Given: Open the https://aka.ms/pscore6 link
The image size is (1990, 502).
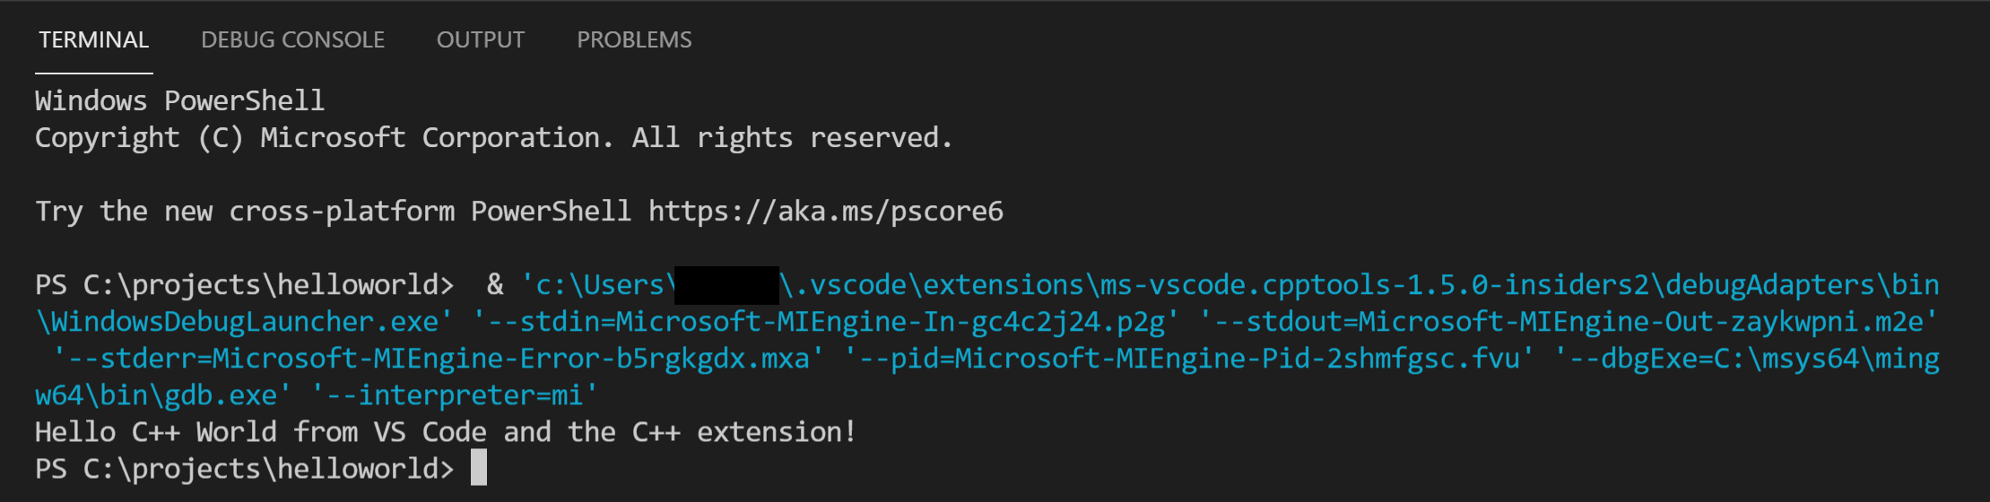Looking at the screenshot, I should pyautogui.click(x=825, y=212).
